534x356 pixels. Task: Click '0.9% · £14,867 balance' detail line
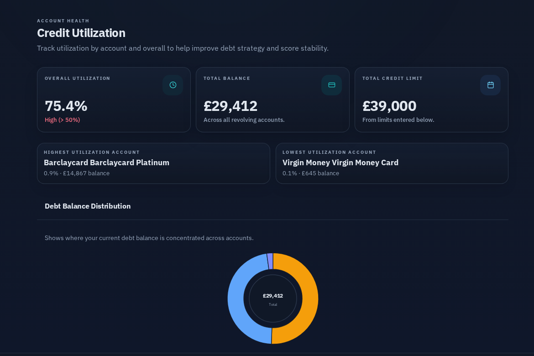(x=77, y=173)
